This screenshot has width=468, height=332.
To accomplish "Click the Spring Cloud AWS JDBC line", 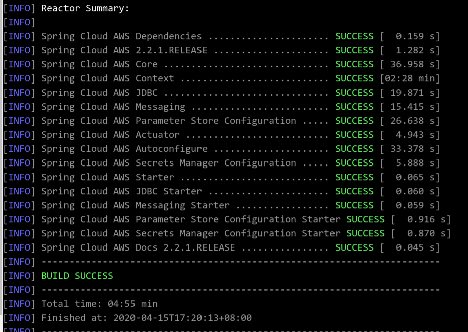I will 222,93.
